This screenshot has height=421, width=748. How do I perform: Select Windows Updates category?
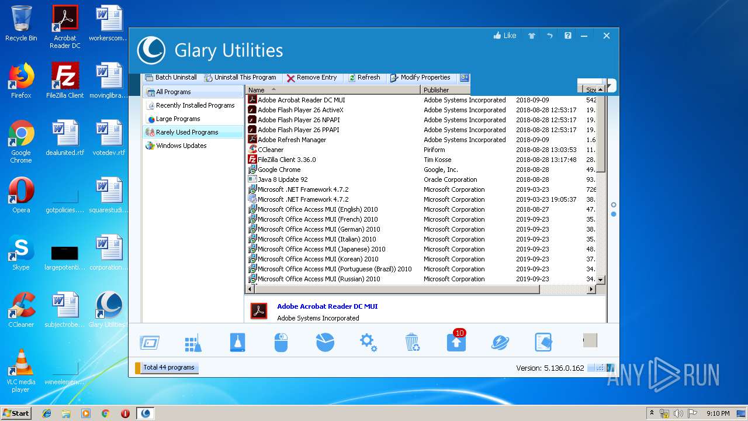[x=193, y=146]
